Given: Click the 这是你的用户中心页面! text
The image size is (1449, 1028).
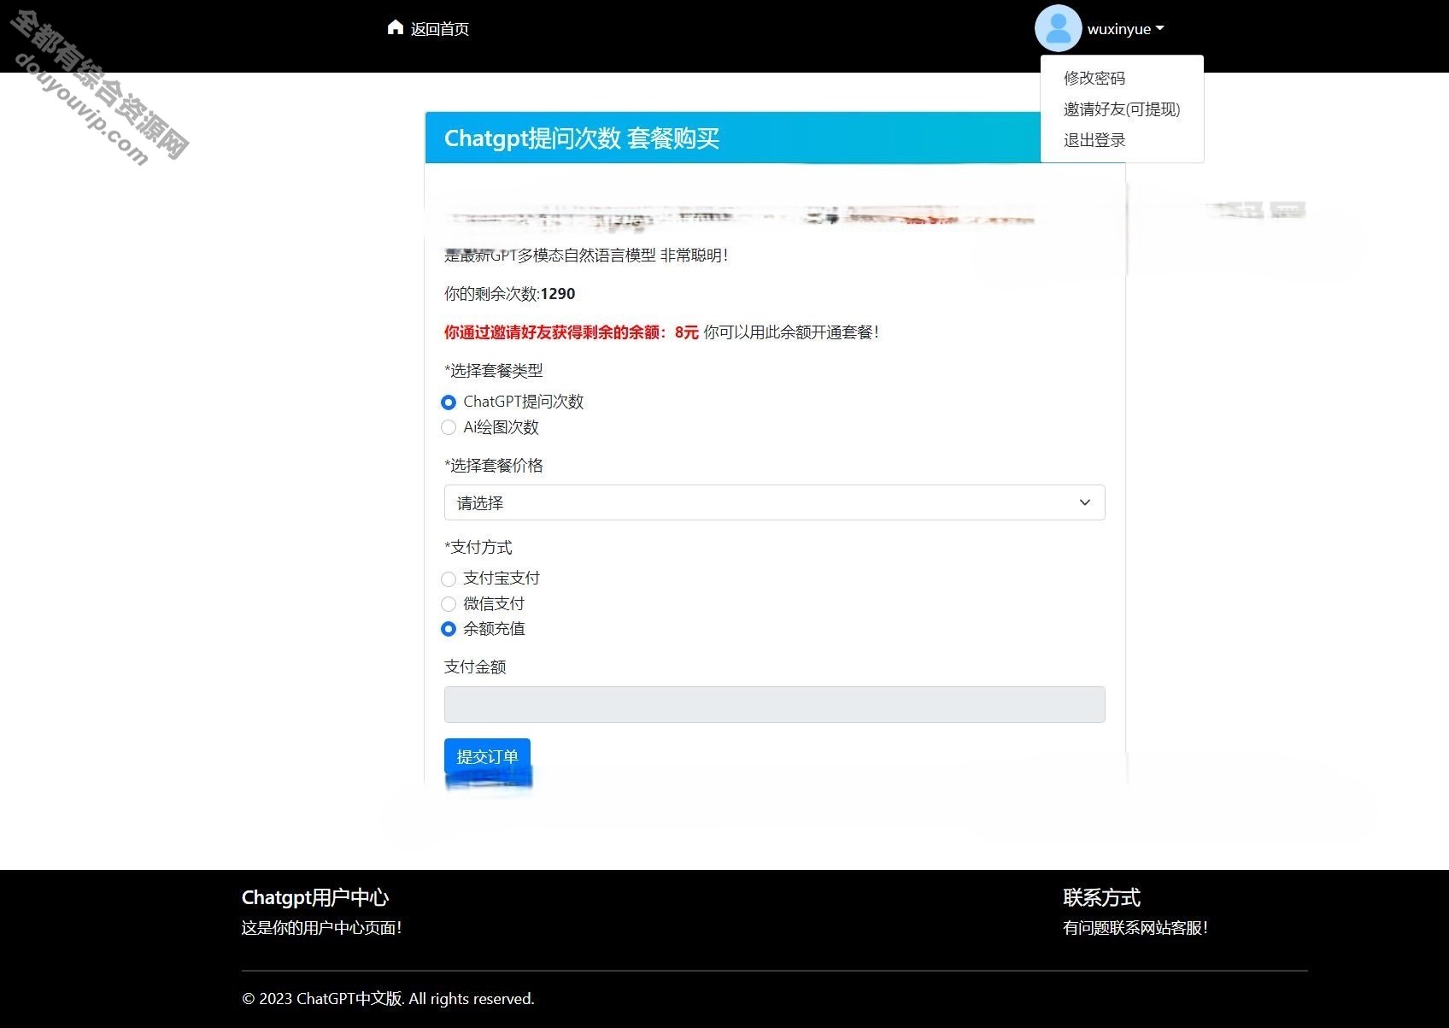Looking at the screenshot, I should pos(322,928).
